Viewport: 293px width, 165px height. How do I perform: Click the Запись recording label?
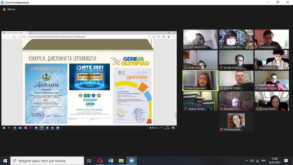(x=11, y=9)
